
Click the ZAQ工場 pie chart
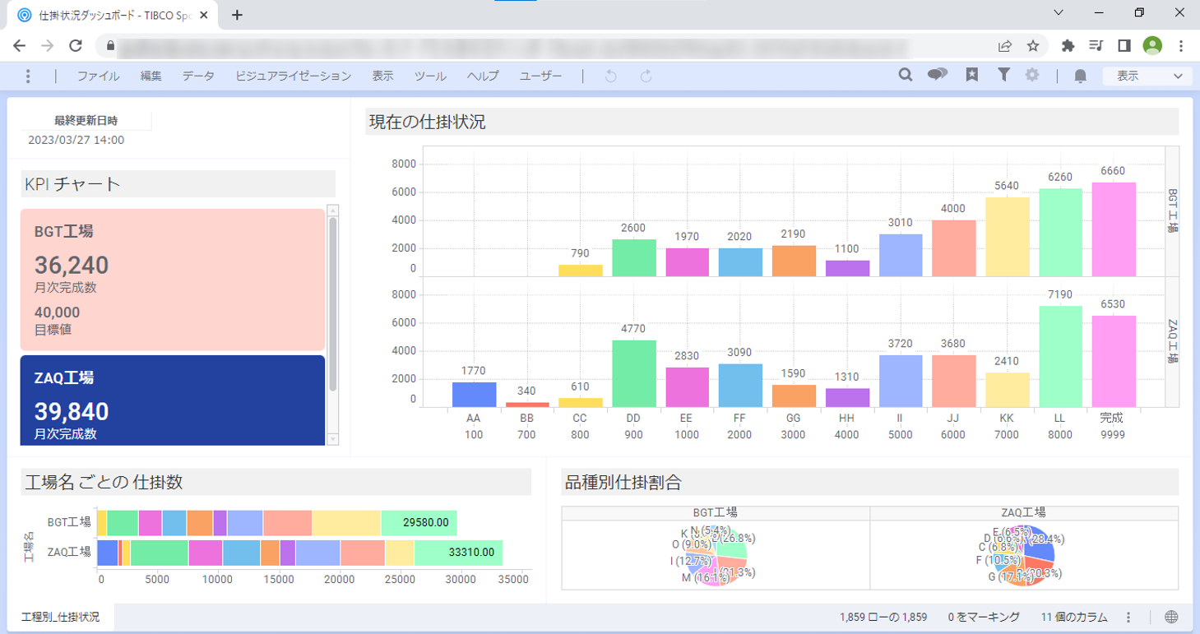pos(1024,555)
